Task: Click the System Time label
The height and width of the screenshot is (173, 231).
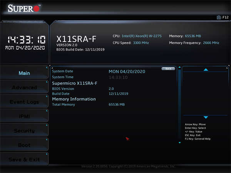Action: point(63,77)
